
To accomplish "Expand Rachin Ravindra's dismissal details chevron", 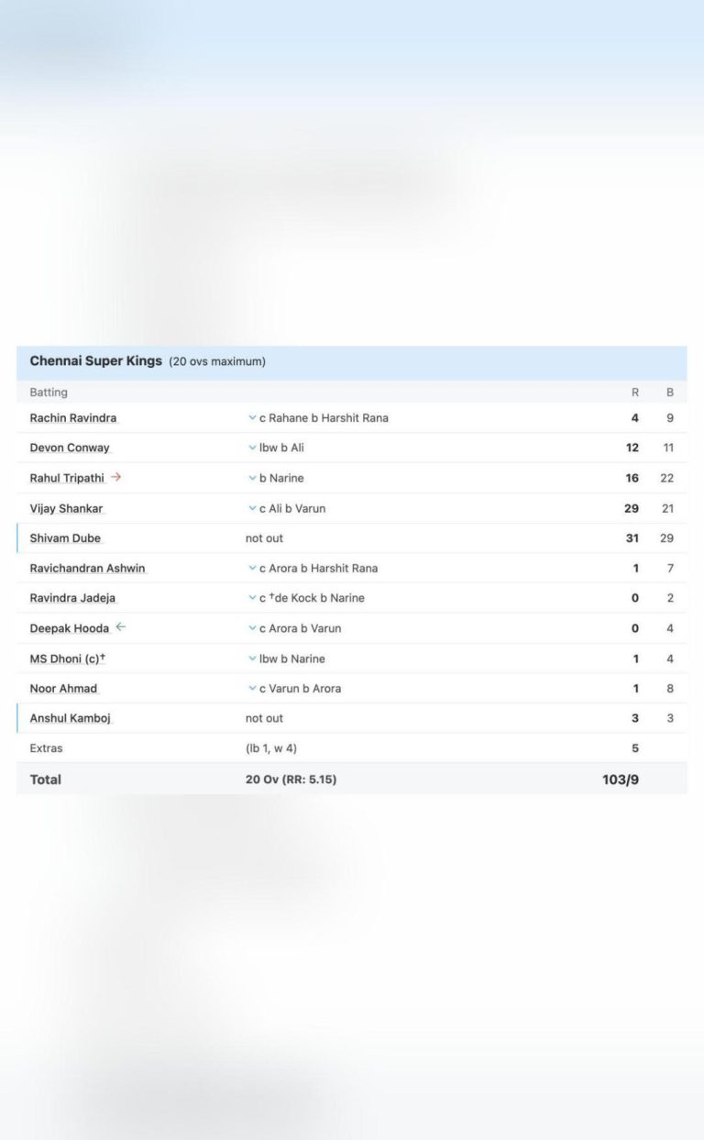I will [252, 417].
